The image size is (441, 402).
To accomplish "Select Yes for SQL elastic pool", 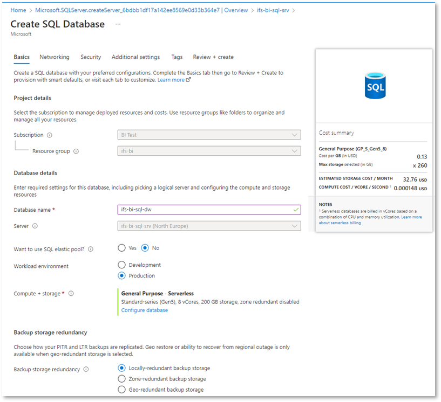I will (121, 248).
